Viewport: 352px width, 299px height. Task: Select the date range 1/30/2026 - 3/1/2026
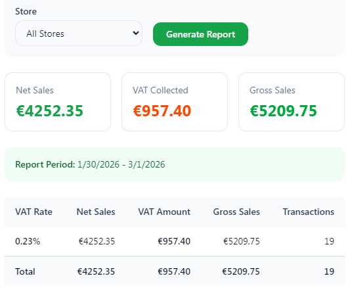tap(121, 164)
